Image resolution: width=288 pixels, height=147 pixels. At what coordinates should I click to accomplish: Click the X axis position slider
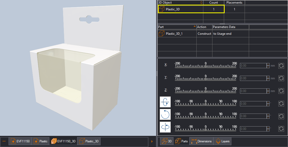pyautogui.click(x=205, y=65)
